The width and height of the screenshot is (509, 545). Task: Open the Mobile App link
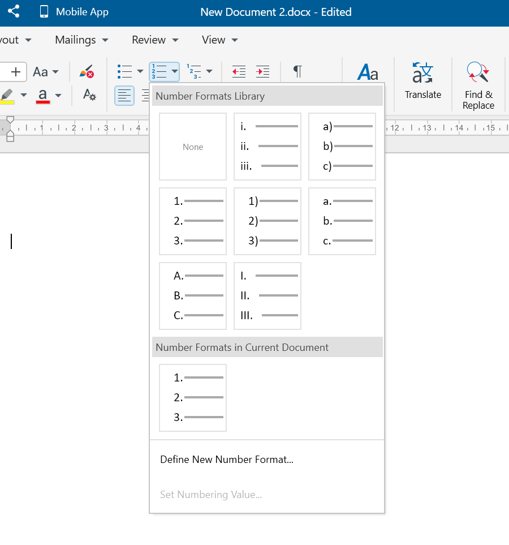pos(74,12)
